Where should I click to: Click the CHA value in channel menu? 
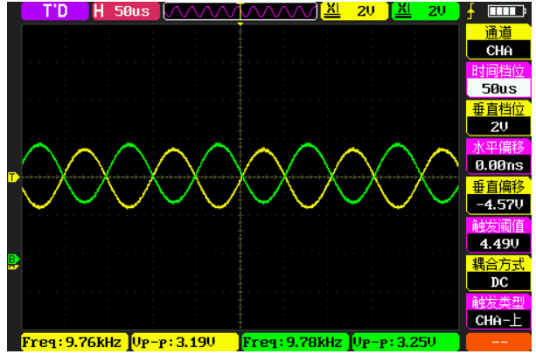pos(499,51)
